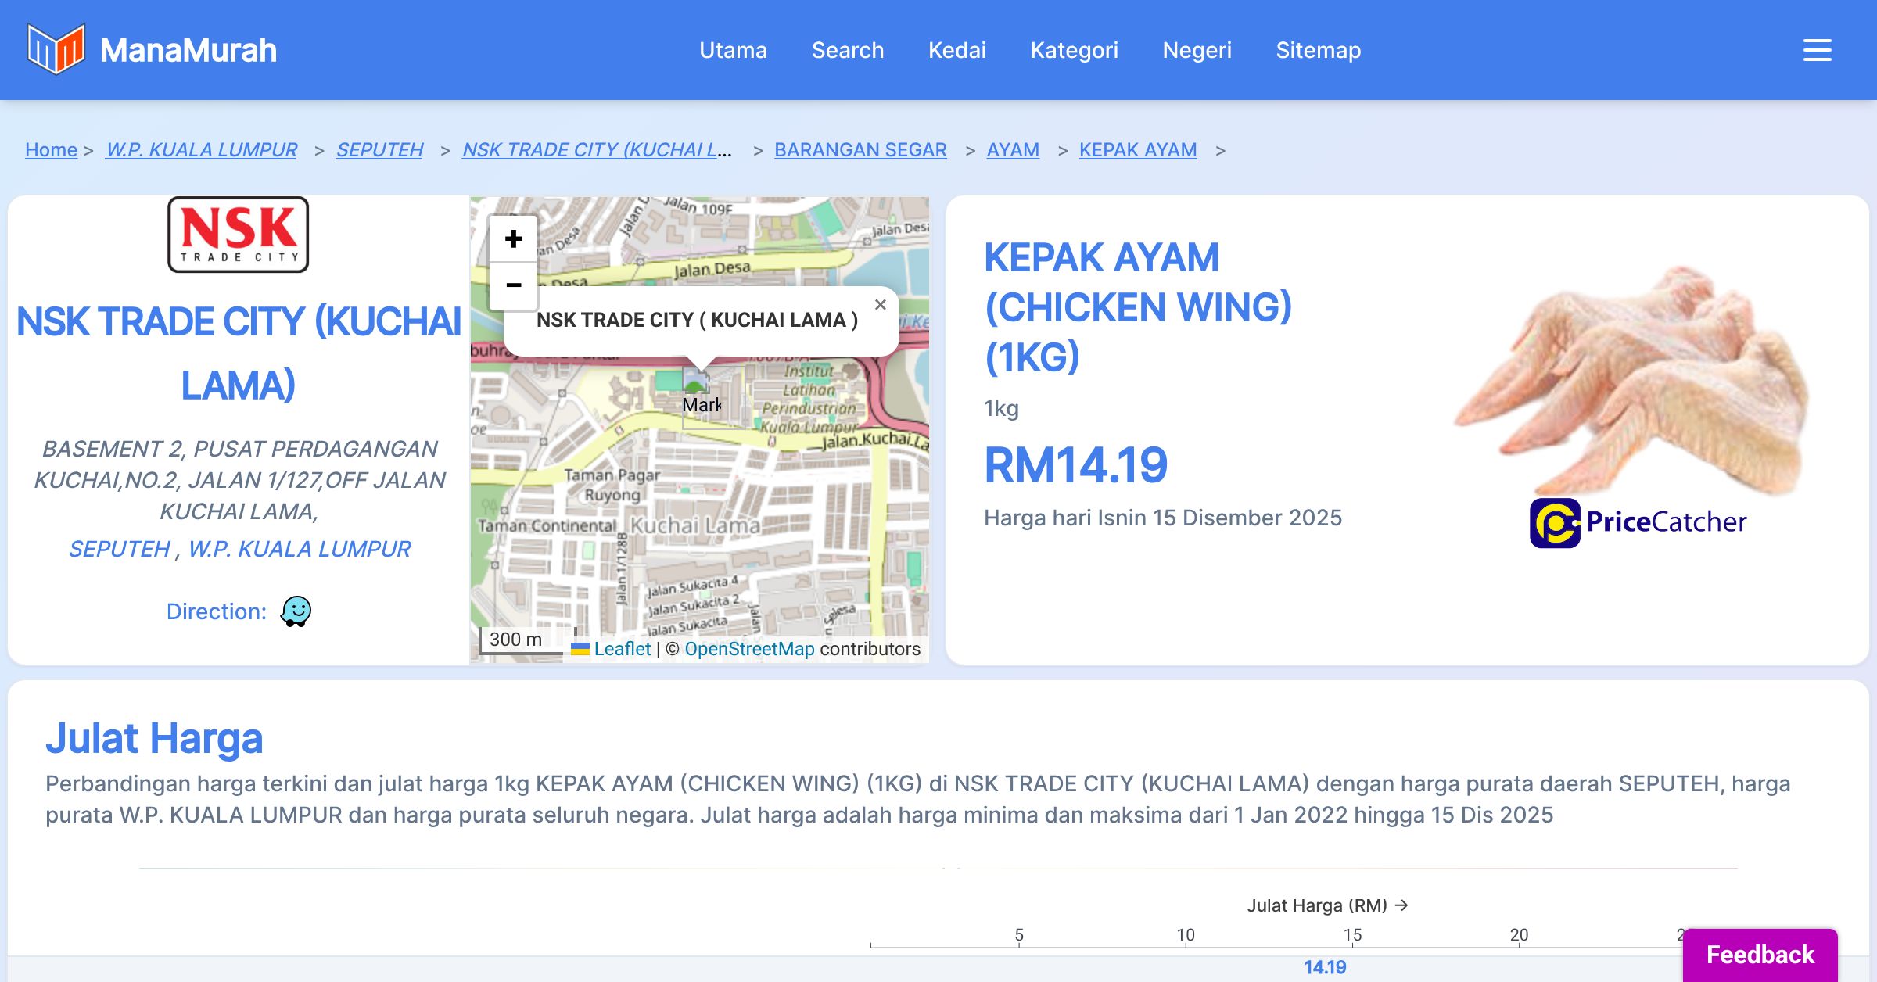Click the ManaMurah logo icon
1877x982 pixels.
pyautogui.click(x=56, y=49)
